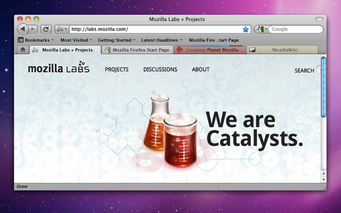Open the site identity icon dropdown

point(62,29)
